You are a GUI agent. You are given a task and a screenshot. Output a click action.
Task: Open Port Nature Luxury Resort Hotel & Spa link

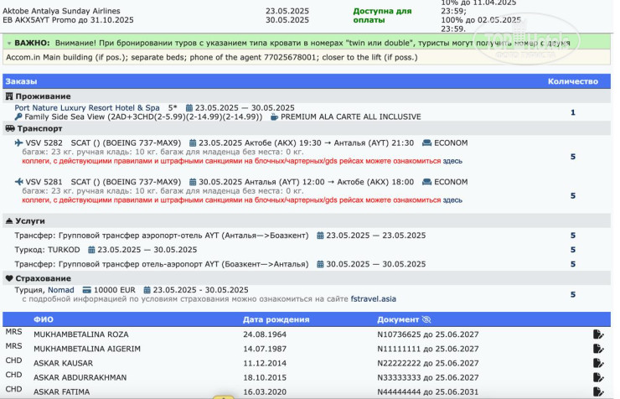coord(86,108)
